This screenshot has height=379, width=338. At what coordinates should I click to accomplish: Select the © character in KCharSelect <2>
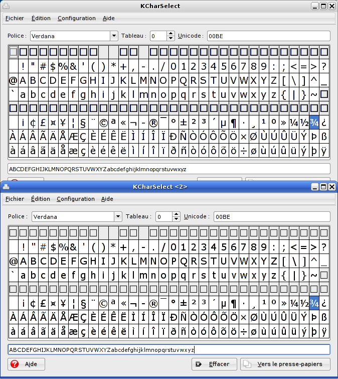[x=103, y=303]
